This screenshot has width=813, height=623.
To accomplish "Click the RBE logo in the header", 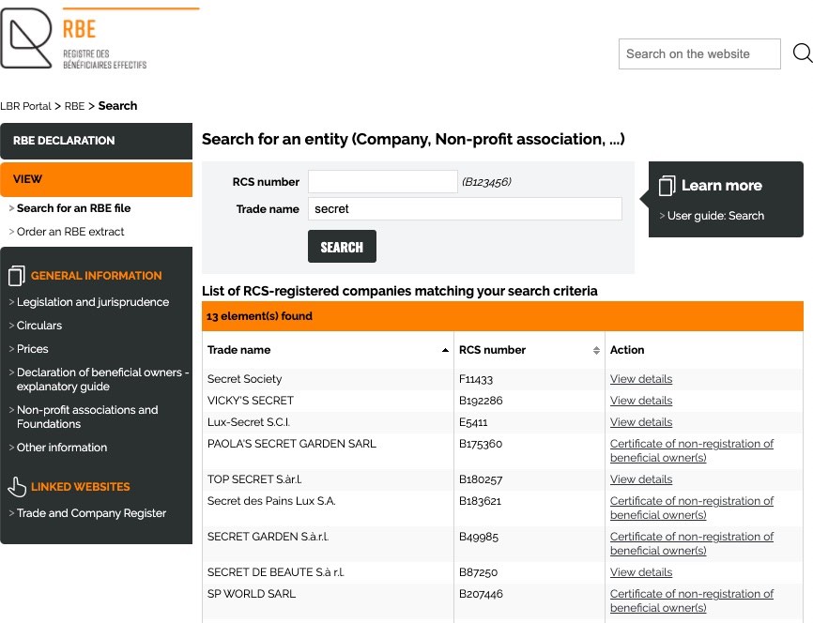I will [75, 39].
